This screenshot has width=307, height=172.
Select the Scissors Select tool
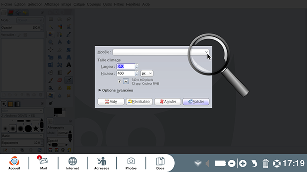click(69, 27)
